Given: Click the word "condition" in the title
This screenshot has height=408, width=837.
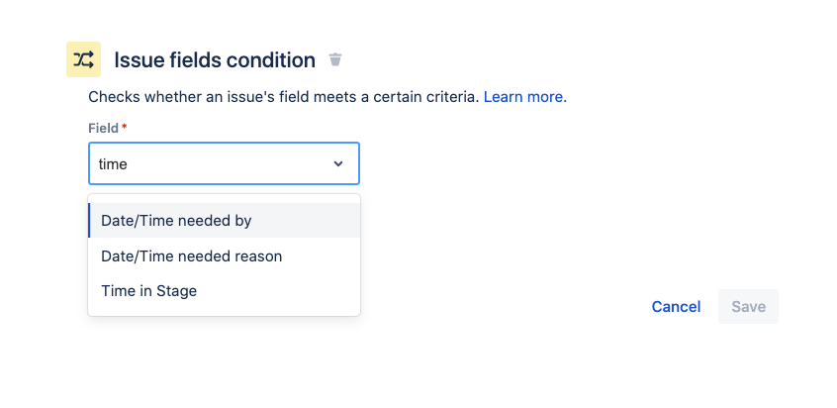Looking at the screenshot, I should 271,60.
